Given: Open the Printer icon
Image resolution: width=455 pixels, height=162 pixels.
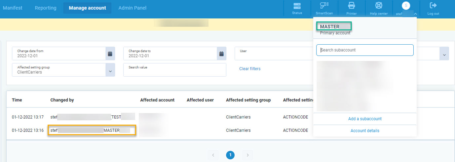Looking at the screenshot, I should tap(351, 6).
